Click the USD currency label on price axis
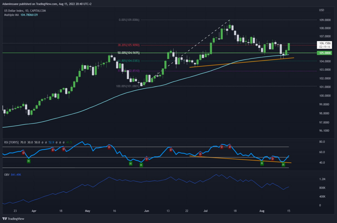The image size is (337, 223). click(322, 10)
